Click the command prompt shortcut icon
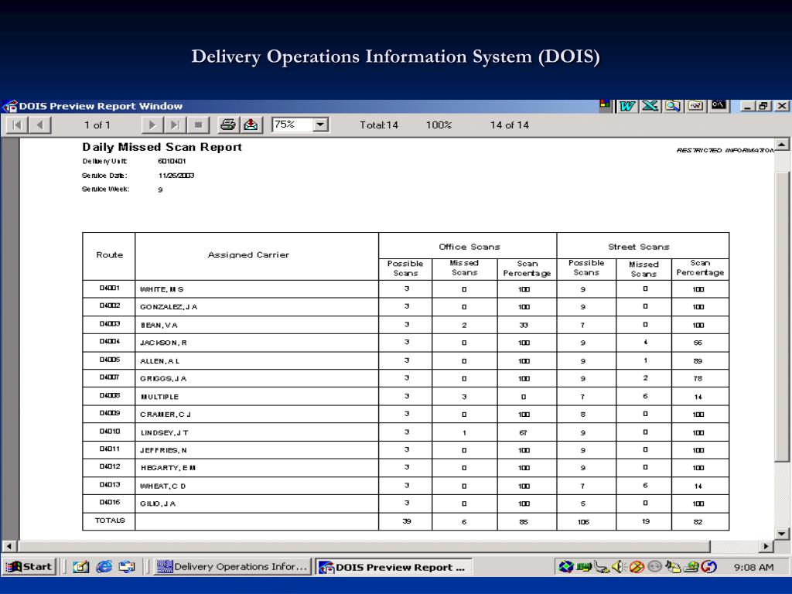Screen dimensions: 792x594 click(x=719, y=105)
